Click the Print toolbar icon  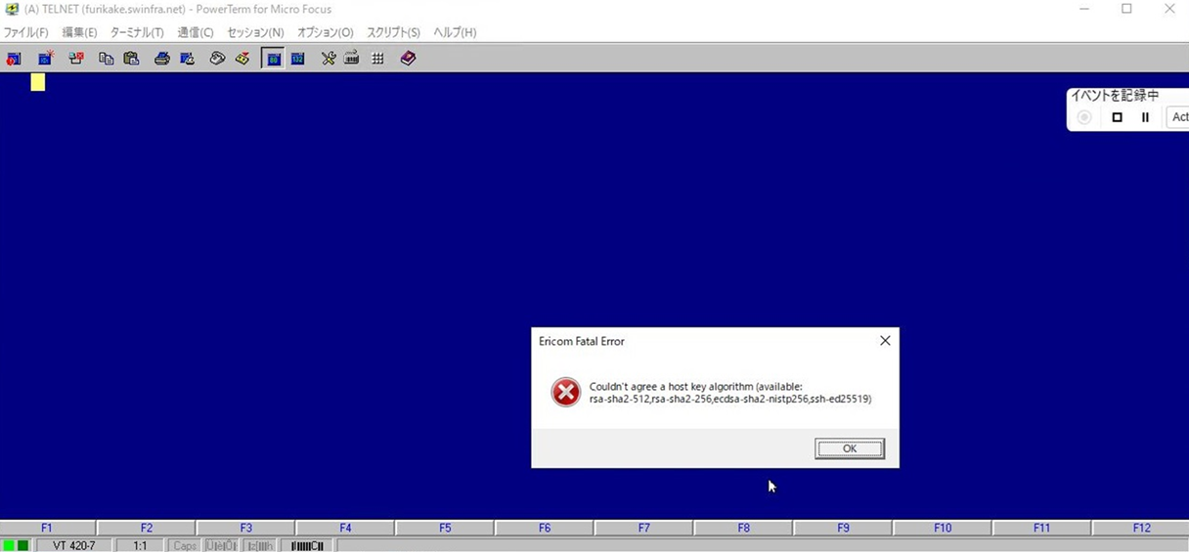coord(162,59)
